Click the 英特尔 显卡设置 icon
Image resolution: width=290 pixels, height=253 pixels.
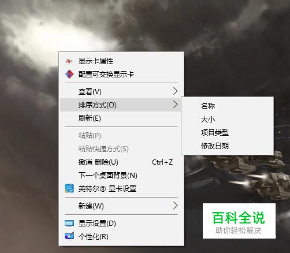coord(69,188)
